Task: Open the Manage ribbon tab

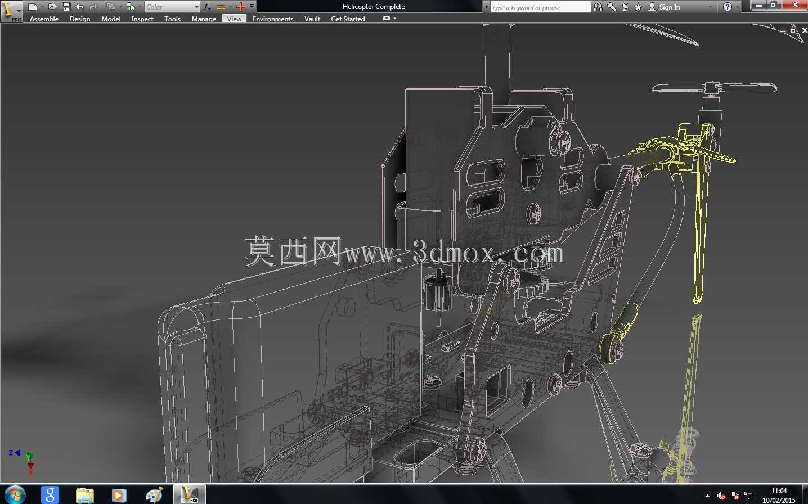Action: (x=204, y=19)
